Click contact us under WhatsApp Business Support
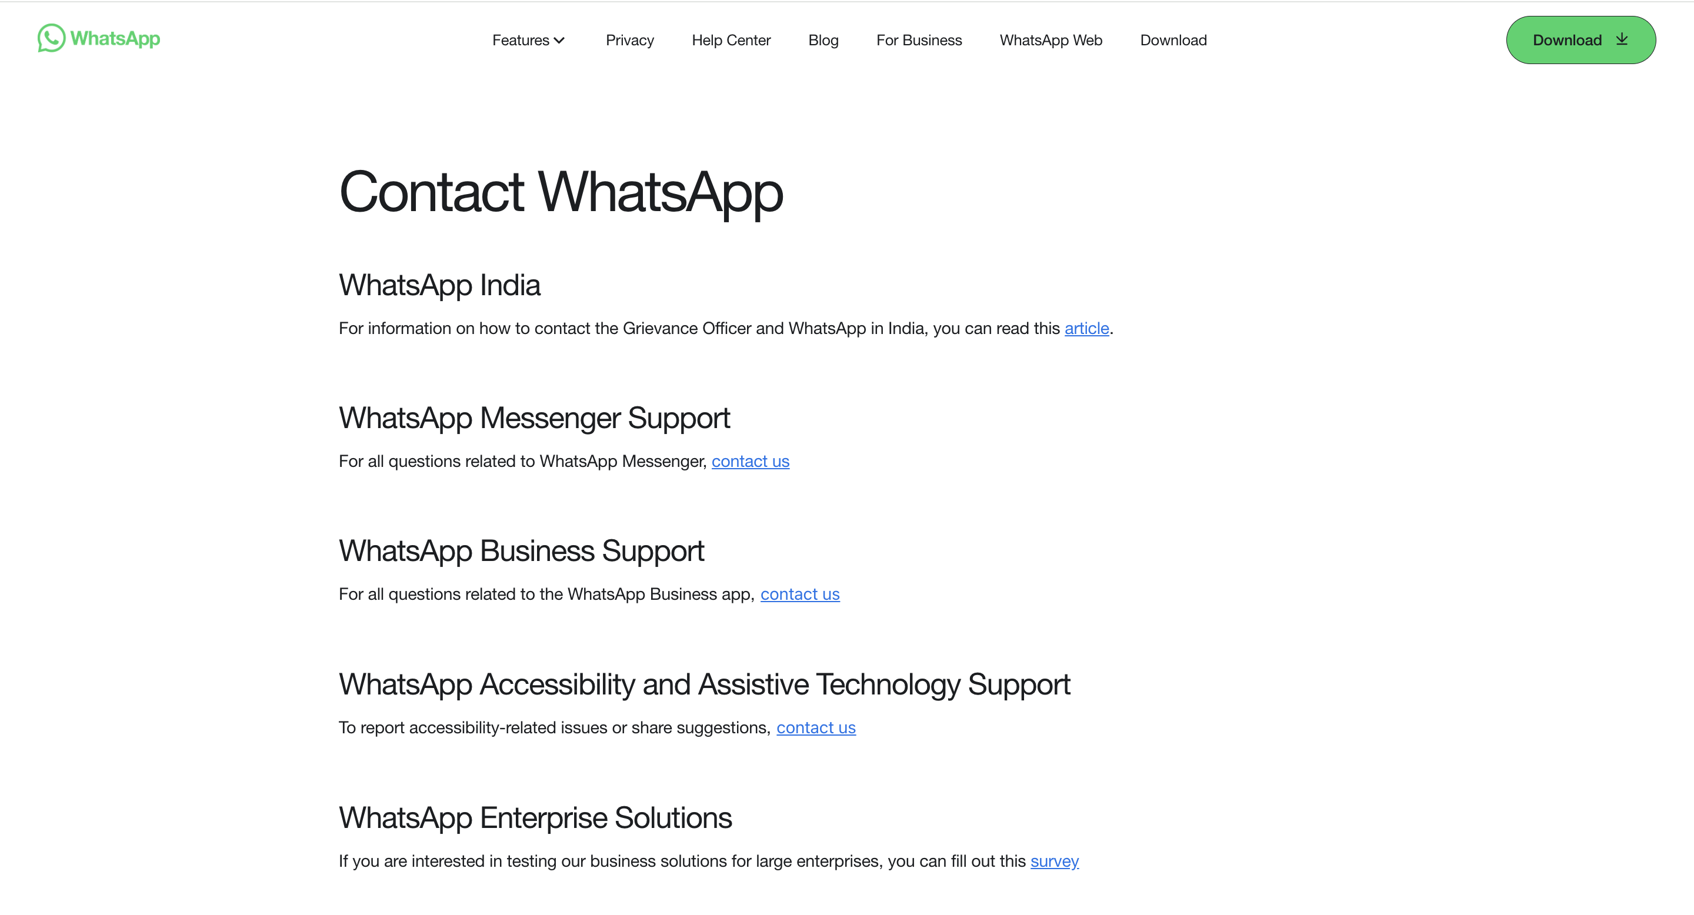 click(x=800, y=595)
